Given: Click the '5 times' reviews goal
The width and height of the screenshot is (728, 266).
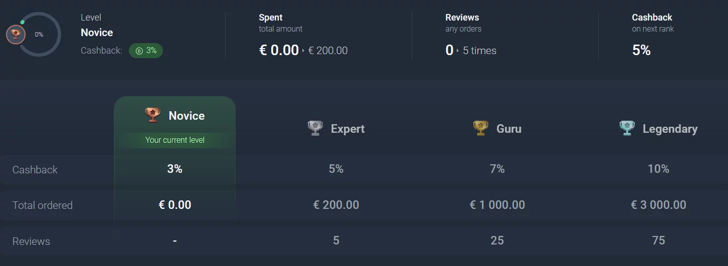Looking at the screenshot, I should coord(479,51).
